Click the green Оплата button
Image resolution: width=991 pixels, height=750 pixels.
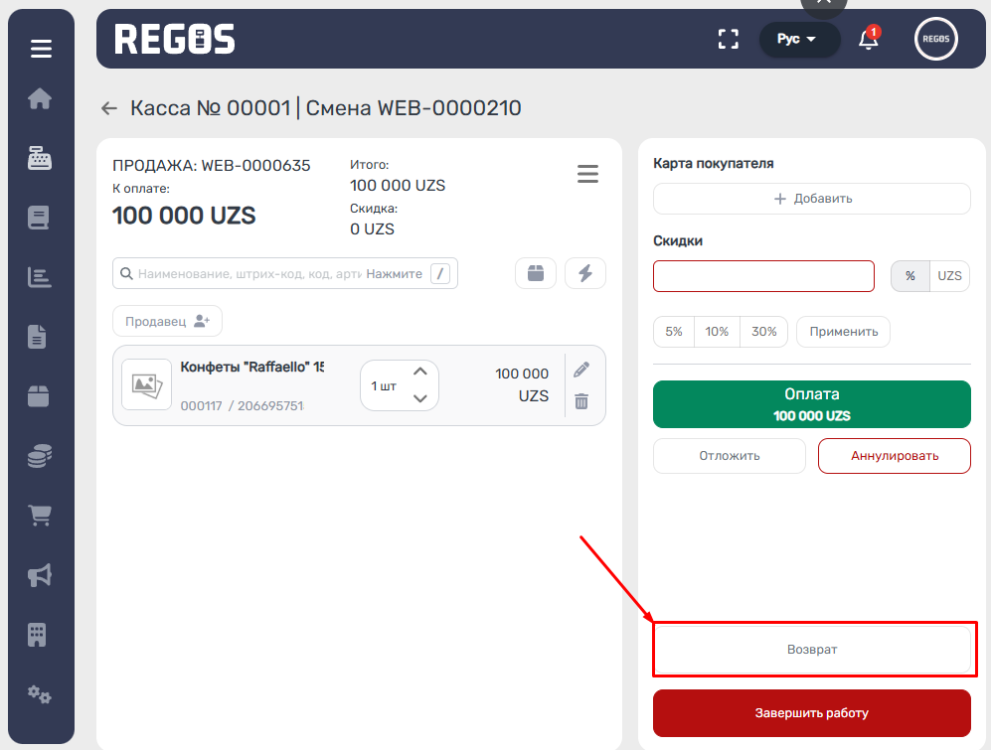[811, 404]
